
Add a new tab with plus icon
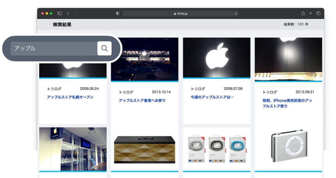310,13
